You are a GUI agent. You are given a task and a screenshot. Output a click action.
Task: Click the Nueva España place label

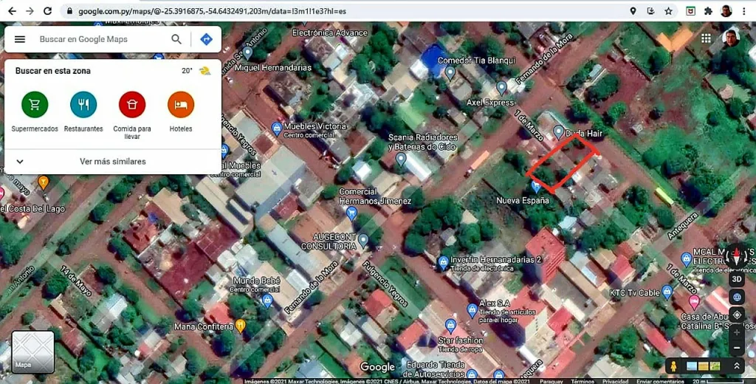coord(523,200)
